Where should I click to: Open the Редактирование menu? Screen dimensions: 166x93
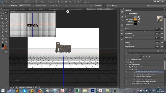tap(17, 2)
